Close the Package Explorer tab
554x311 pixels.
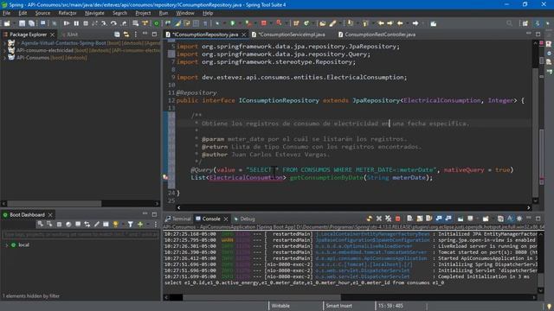coord(52,35)
